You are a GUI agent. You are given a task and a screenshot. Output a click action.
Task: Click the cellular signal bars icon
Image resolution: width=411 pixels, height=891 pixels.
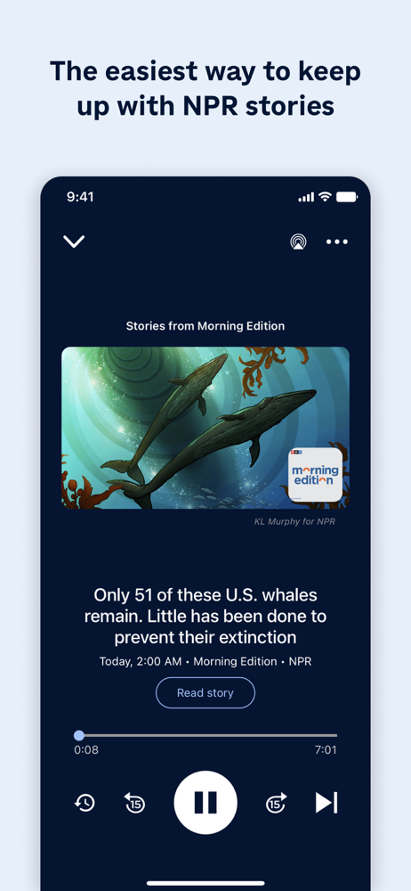(306, 197)
